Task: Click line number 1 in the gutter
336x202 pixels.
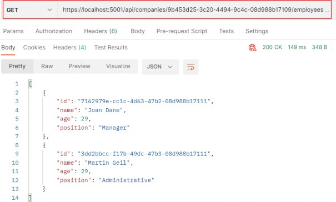Action: 17,84
